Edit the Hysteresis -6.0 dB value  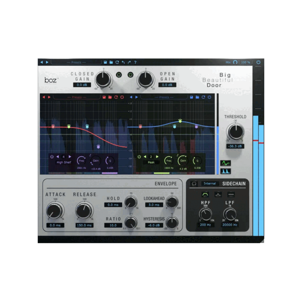click(x=154, y=225)
